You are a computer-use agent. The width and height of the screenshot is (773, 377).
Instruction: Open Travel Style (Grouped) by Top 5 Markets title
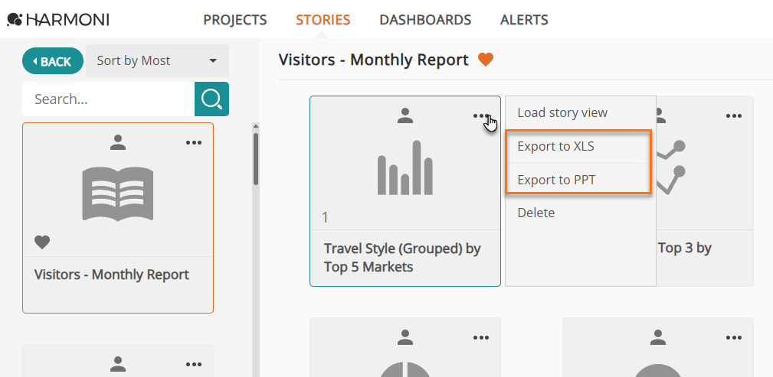[x=402, y=258]
